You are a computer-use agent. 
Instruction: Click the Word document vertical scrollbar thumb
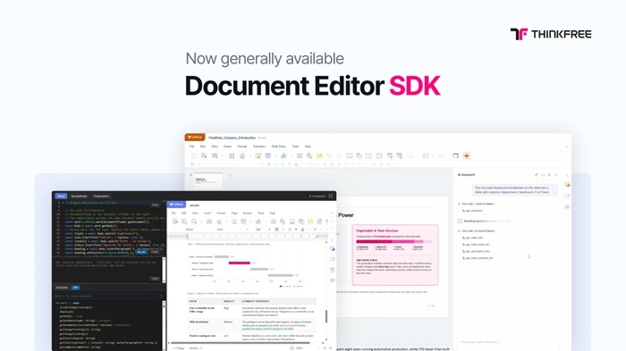coord(326,316)
